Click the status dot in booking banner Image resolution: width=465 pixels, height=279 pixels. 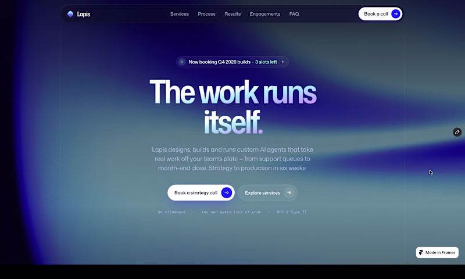pos(182,62)
